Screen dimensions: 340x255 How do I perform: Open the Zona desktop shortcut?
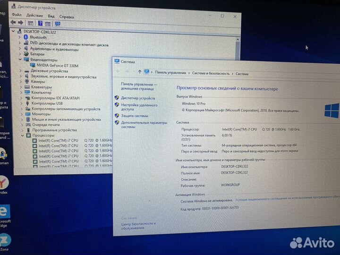coord(5,242)
